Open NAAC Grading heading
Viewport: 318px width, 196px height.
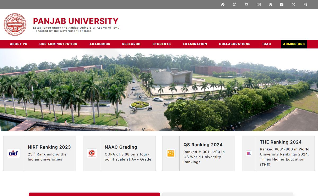click(121, 147)
